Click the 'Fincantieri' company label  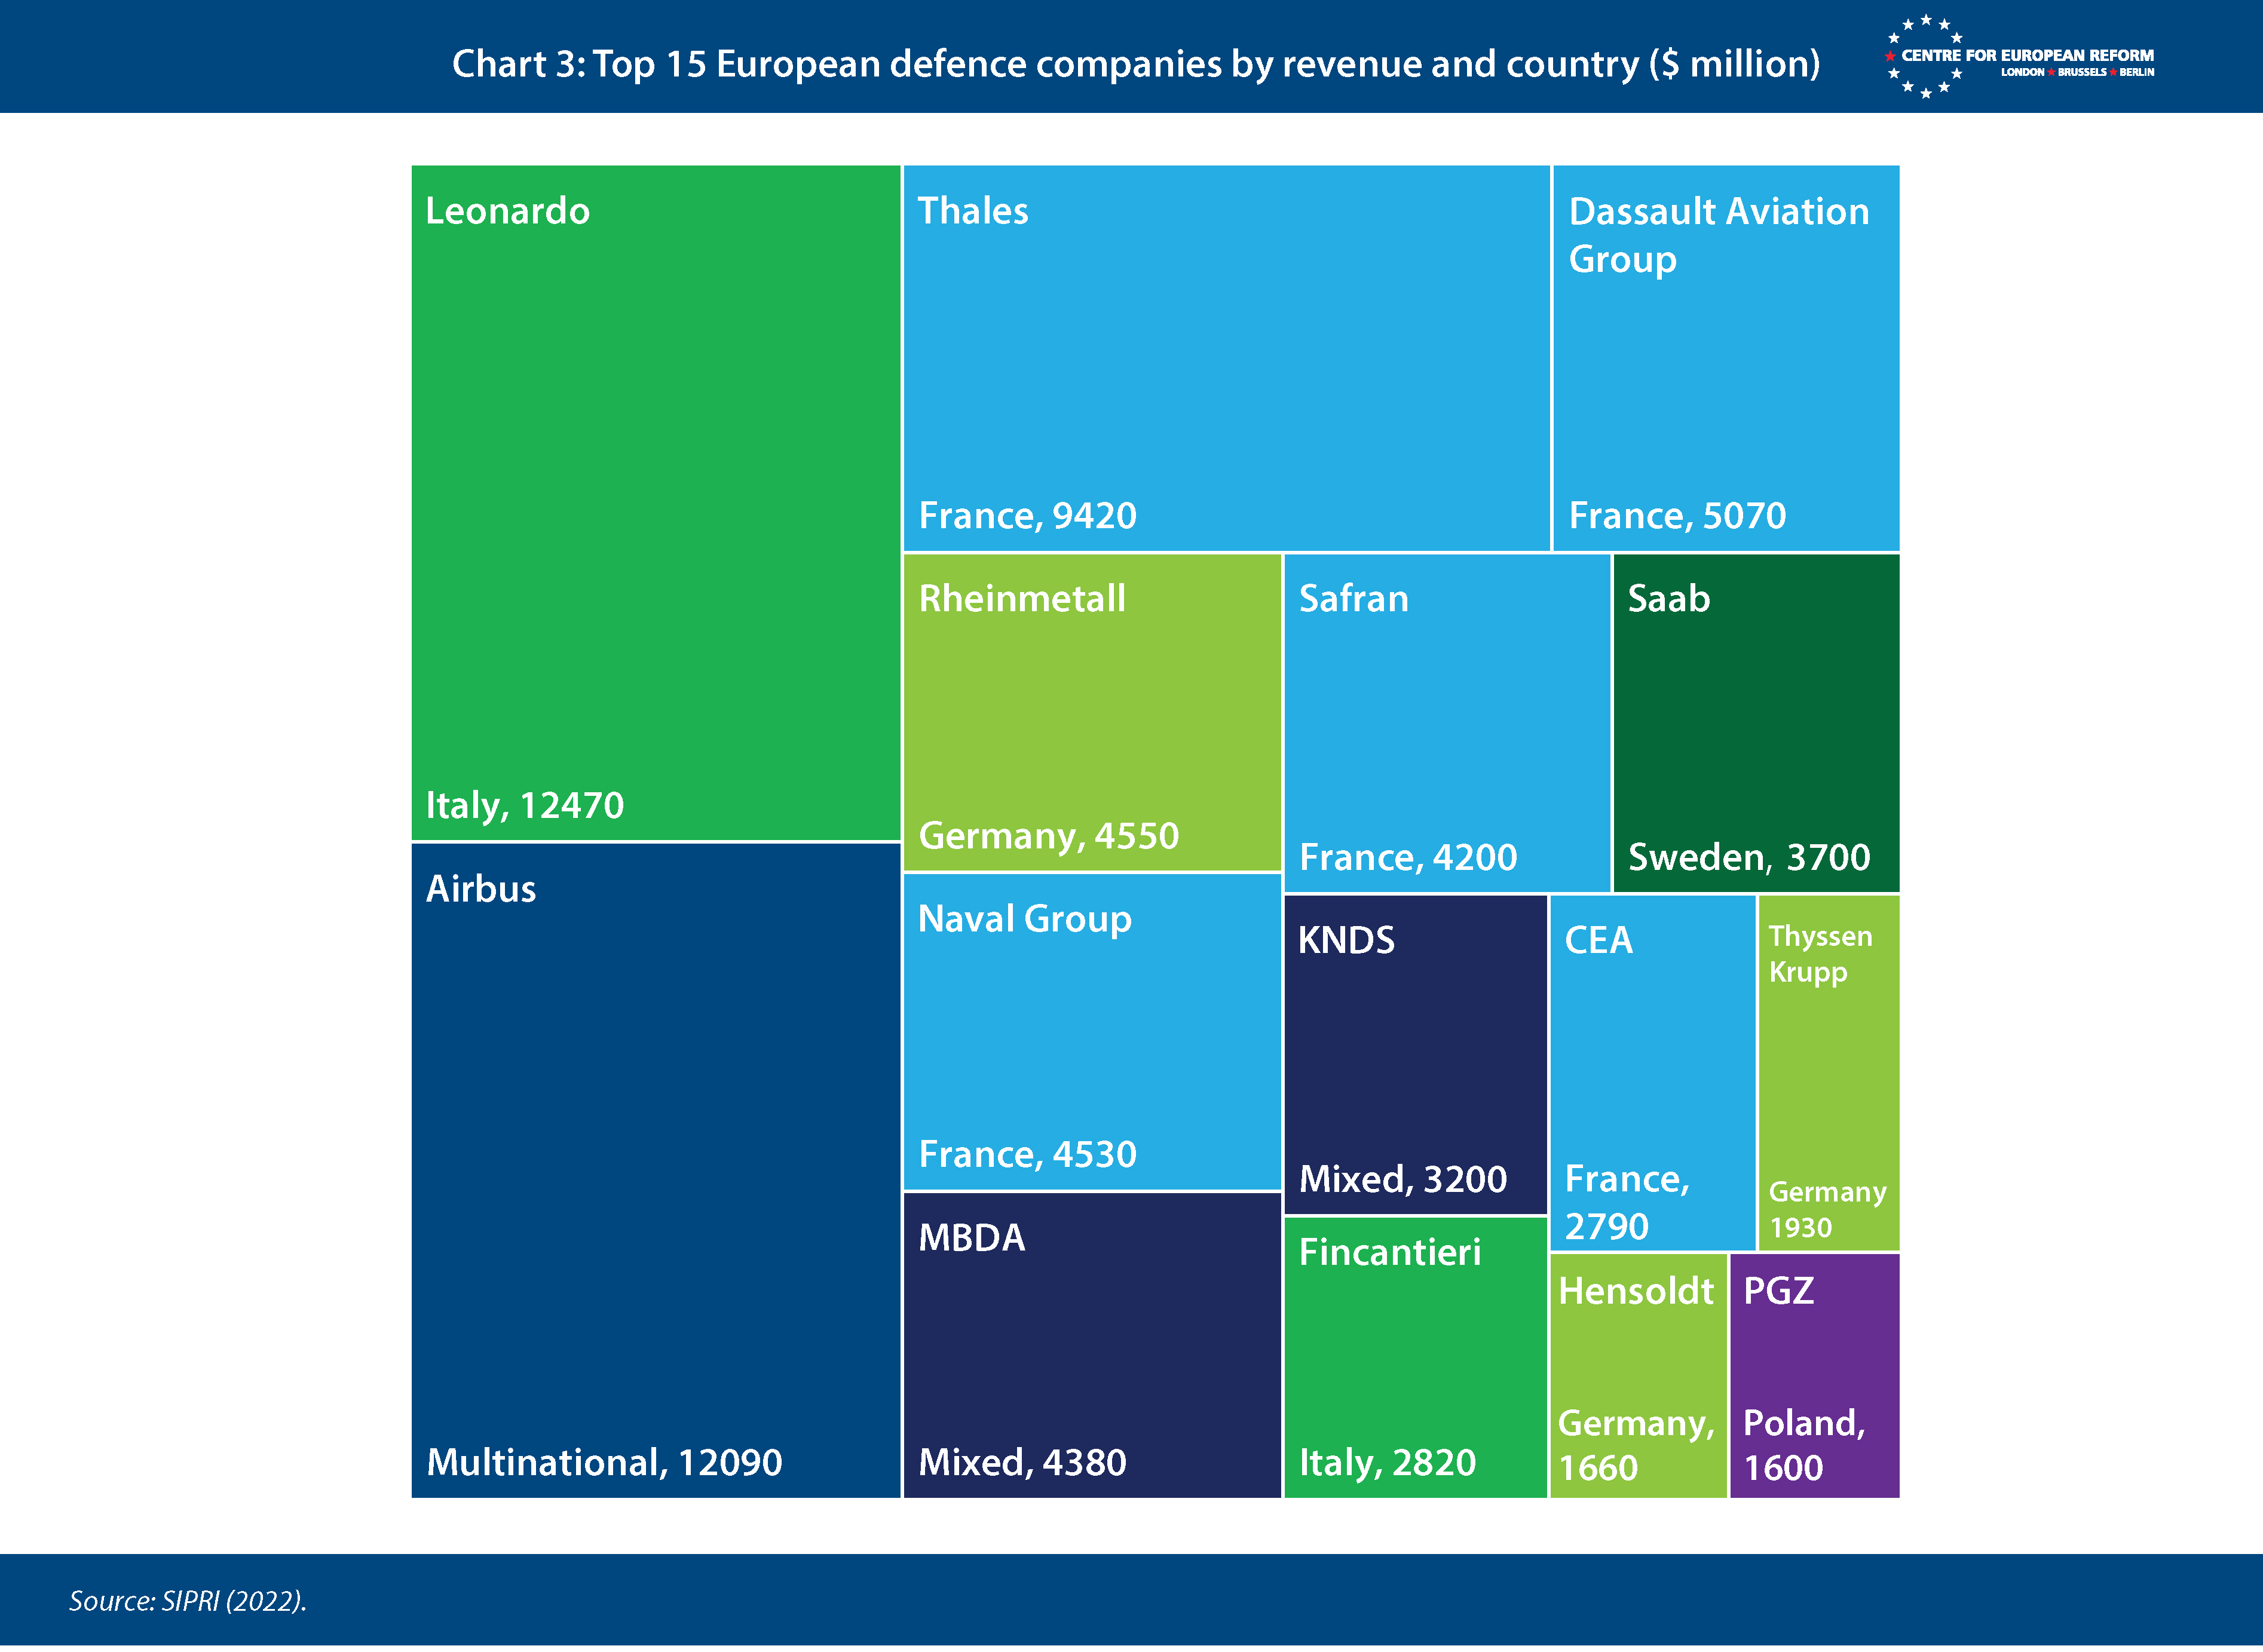(x=1390, y=1253)
